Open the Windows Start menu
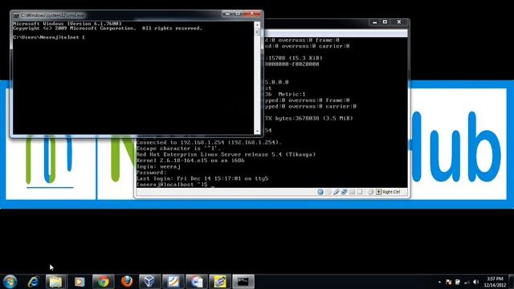Viewport: 514px width, 289px height. point(10,282)
